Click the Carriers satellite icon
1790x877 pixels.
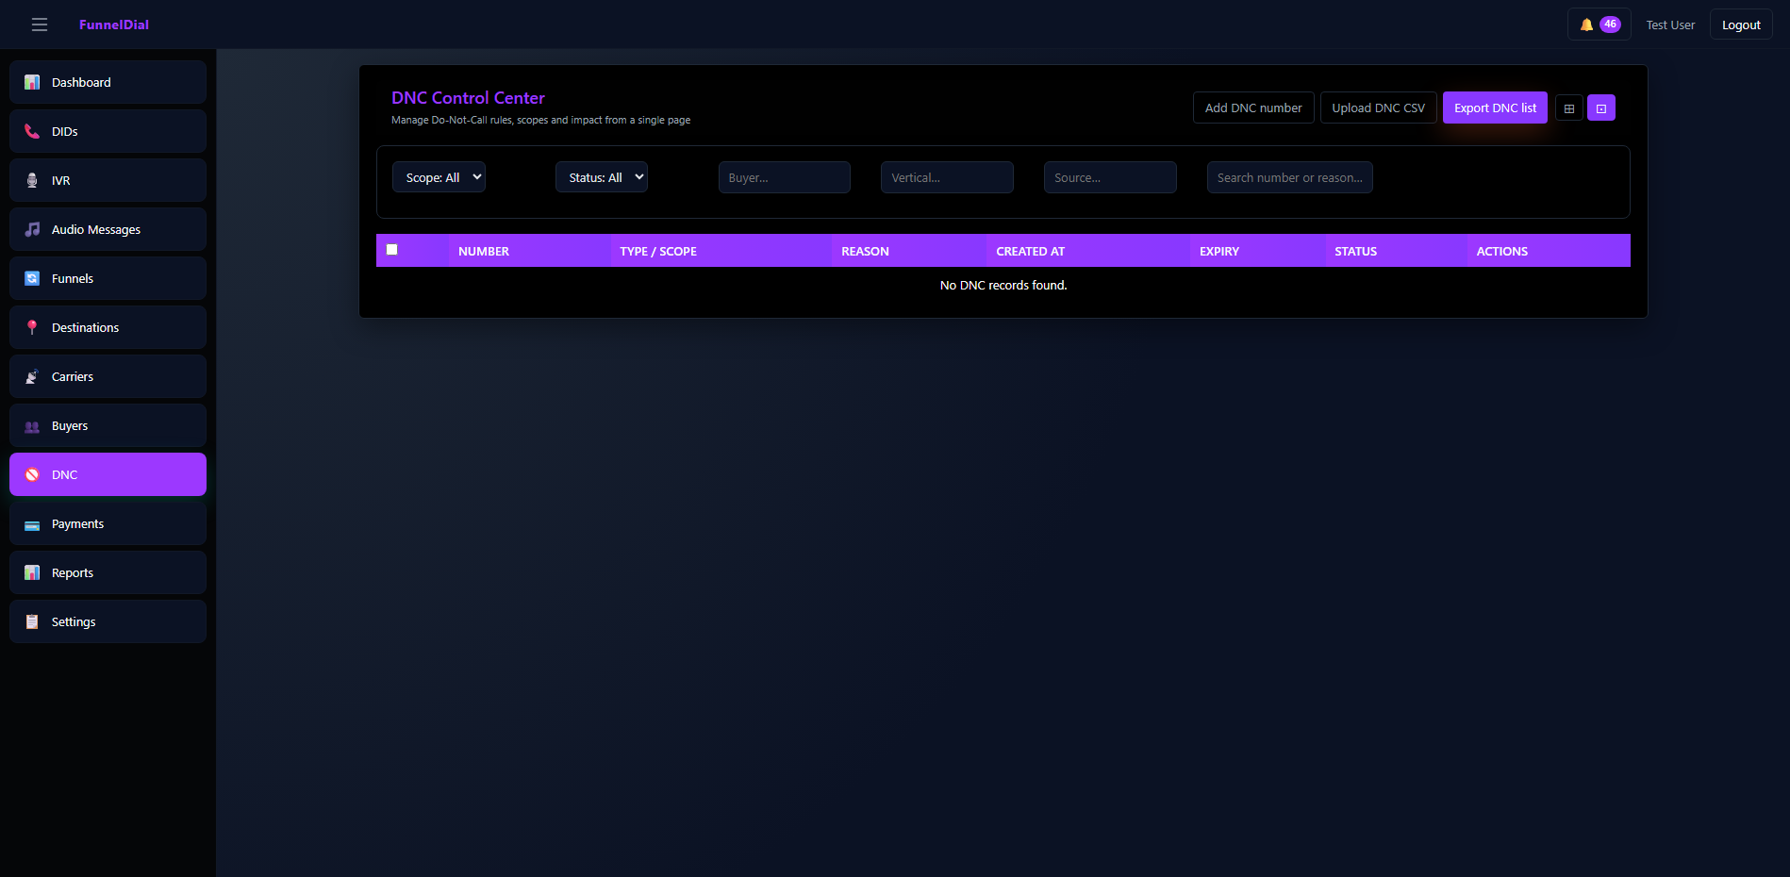tap(32, 376)
